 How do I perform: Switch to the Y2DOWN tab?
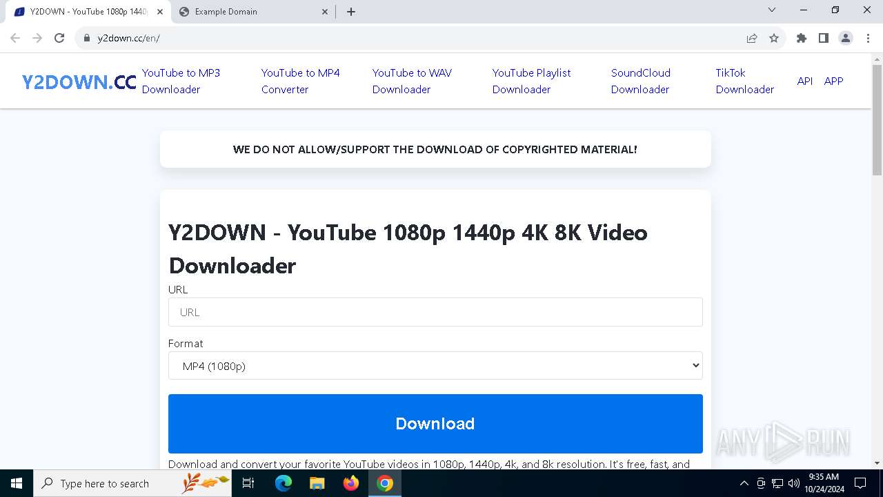(x=88, y=12)
